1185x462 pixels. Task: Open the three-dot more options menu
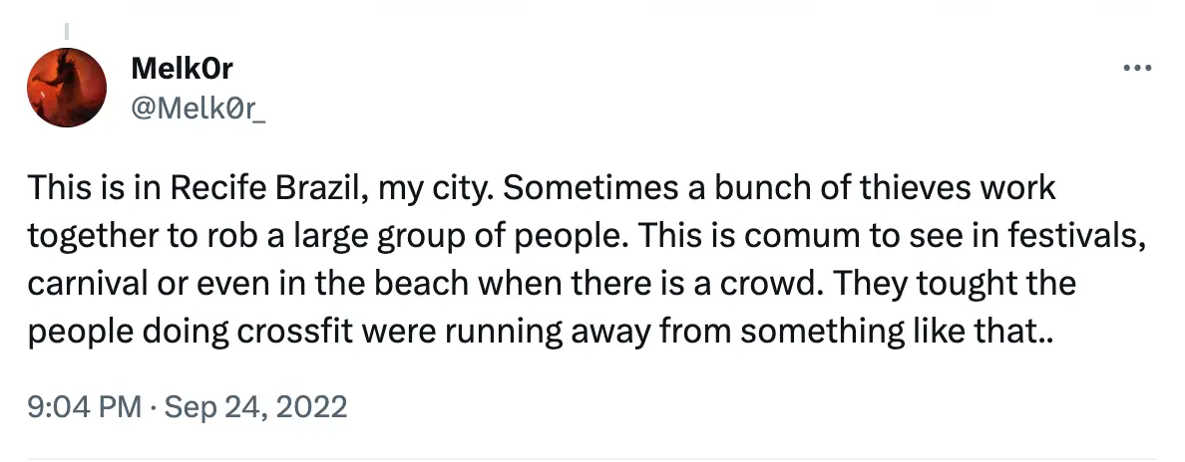pos(1138,69)
